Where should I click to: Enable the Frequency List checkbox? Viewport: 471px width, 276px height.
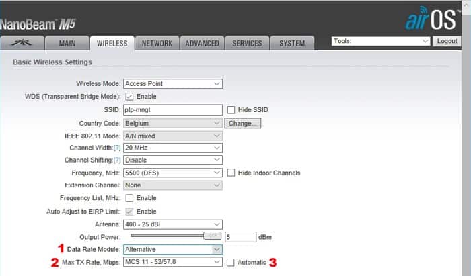(129, 198)
